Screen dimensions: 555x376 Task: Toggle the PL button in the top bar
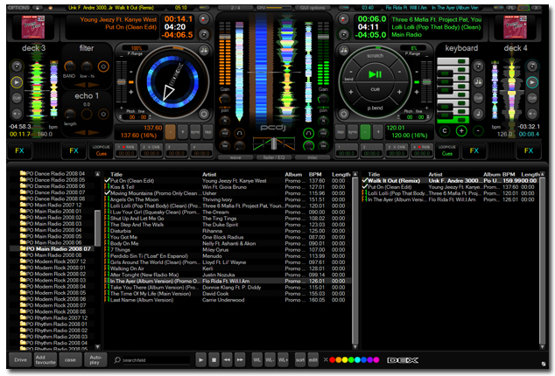[x=511, y=7]
